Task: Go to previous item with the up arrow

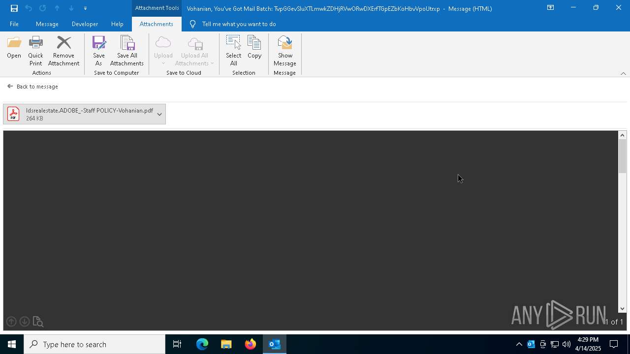Action: click(57, 8)
